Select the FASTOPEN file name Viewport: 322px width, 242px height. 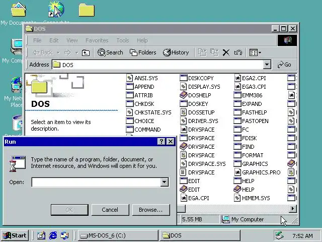click(x=255, y=121)
